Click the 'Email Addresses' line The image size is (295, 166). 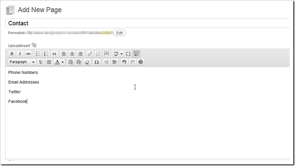click(24, 82)
